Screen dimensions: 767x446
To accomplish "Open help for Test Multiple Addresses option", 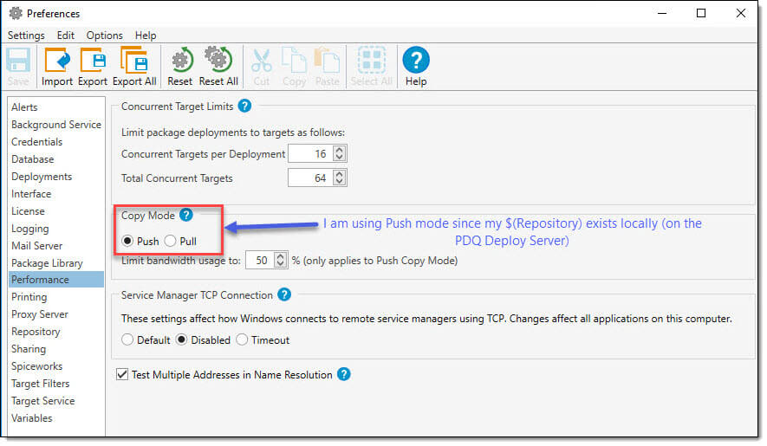I will point(344,374).
